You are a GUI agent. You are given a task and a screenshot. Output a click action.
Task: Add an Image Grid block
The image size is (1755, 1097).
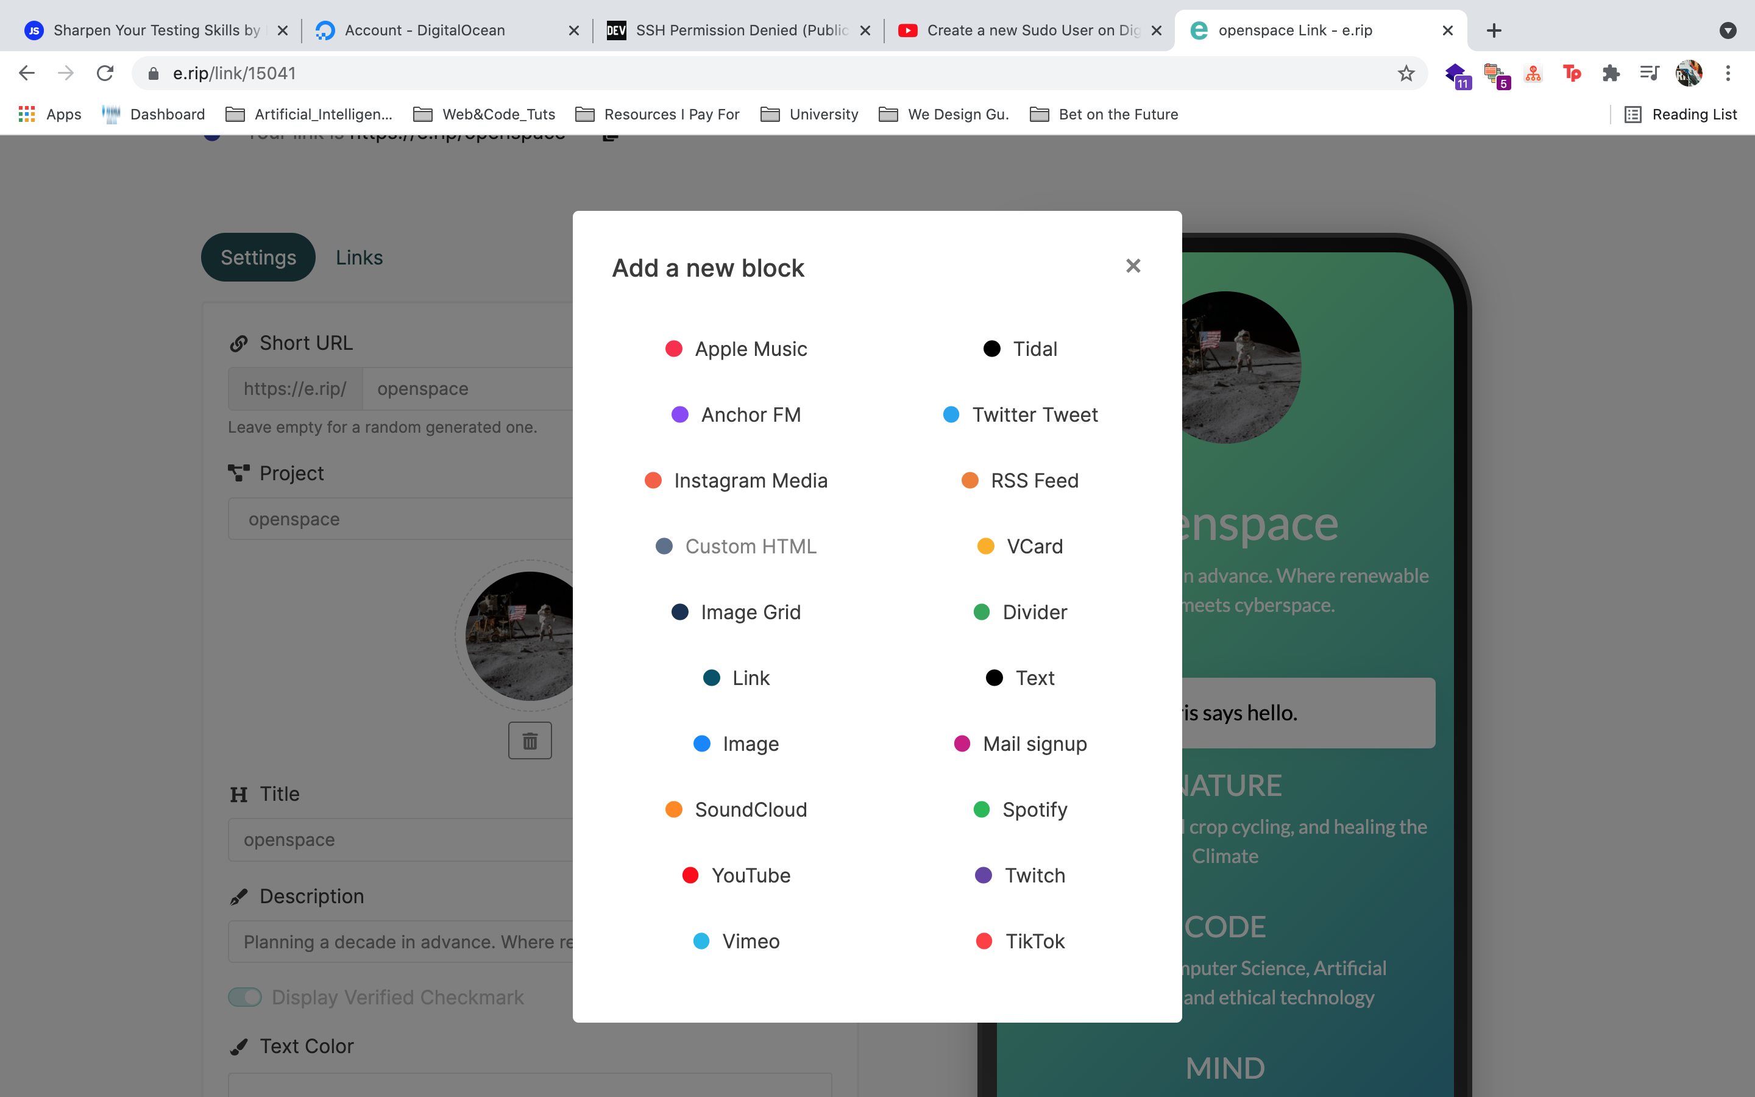pyautogui.click(x=736, y=612)
